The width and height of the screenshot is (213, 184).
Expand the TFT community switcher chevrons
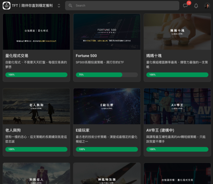[59, 6]
